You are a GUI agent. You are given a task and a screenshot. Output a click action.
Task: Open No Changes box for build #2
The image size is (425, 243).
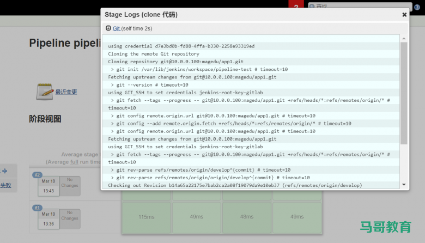coord(69,186)
